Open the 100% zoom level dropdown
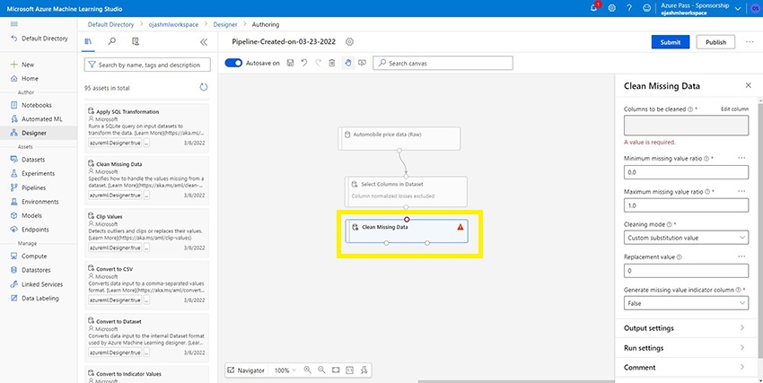This screenshot has height=383, width=763. point(285,370)
